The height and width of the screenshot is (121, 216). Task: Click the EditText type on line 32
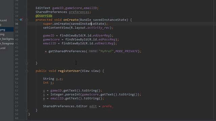tap(43, 8)
